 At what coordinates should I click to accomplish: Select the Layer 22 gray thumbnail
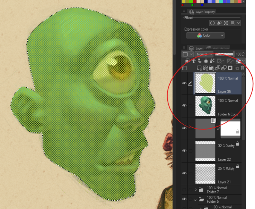click(205, 151)
